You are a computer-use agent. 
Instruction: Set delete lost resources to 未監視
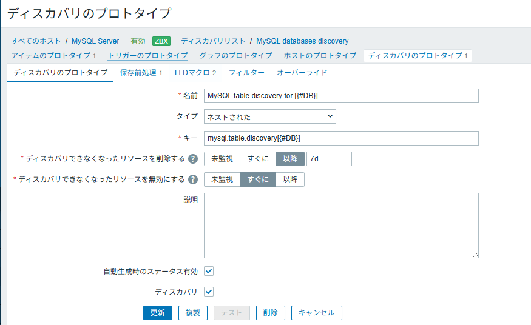(x=222, y=159)
